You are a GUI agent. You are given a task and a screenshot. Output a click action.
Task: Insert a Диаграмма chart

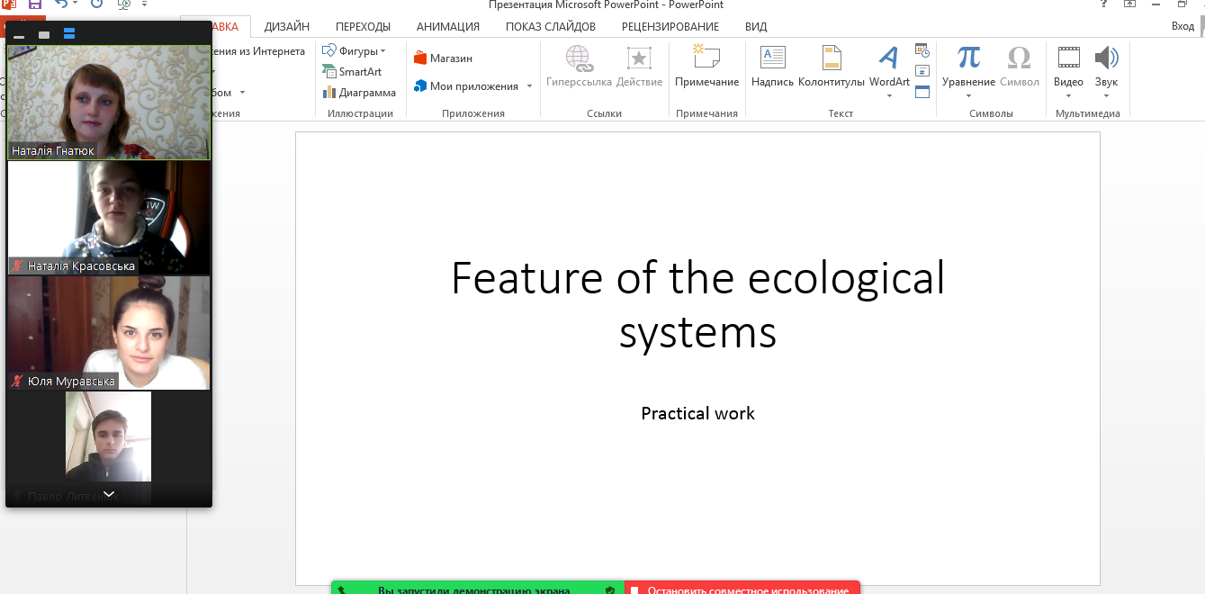coord(359,93)
